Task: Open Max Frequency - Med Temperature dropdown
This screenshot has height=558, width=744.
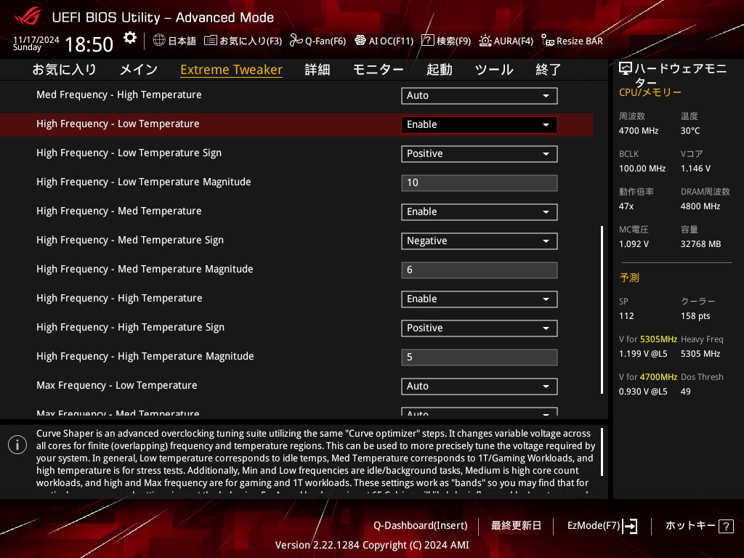Action: pyautogui.click(x=480, y=412)
